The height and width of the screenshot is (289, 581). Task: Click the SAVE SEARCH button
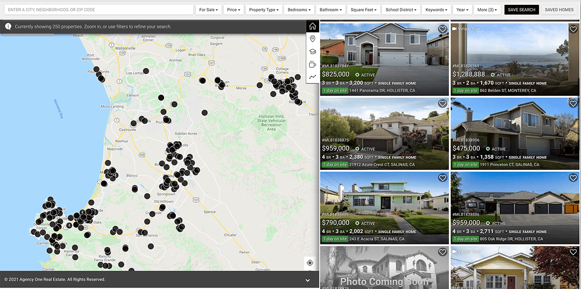tap(521, 10)
